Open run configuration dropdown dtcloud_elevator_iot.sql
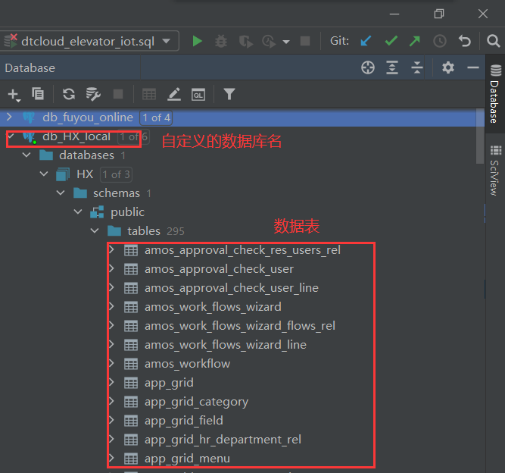This screenshot has width=505, height=473. tap(89, 41)
